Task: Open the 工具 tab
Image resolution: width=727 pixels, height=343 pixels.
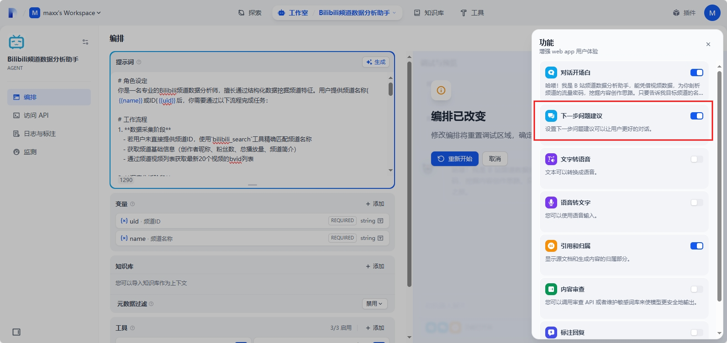Action: pyautogui.click(x=472, y=13)
